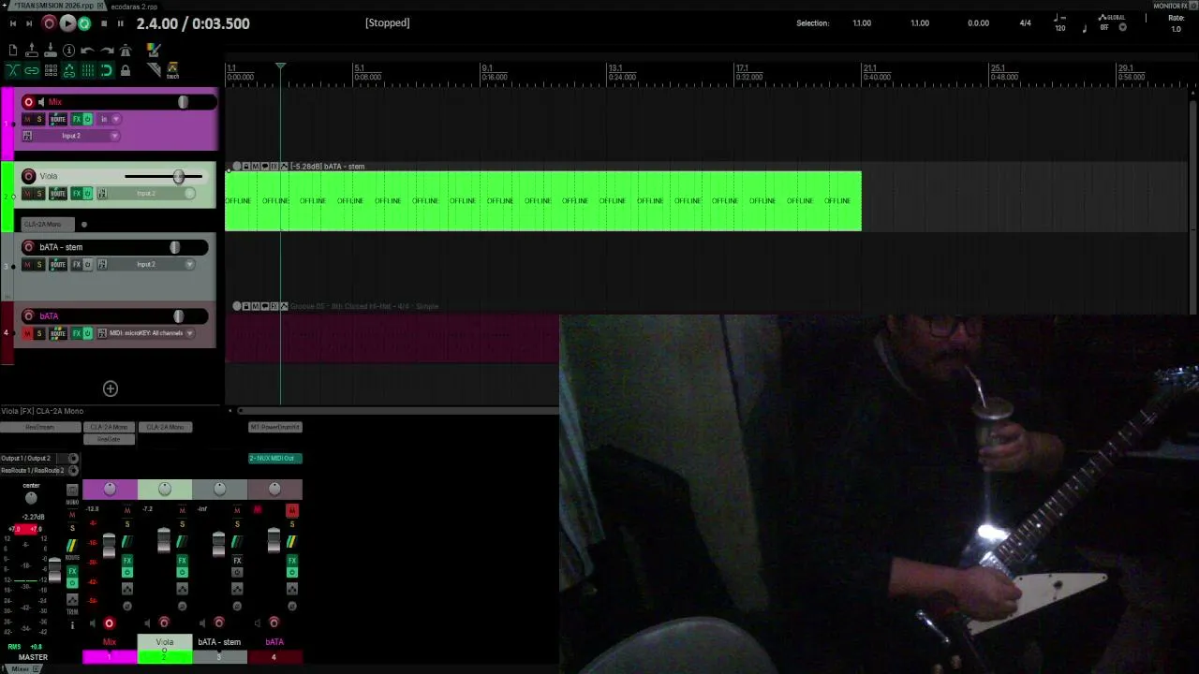
Task: Unmute the bATA track in track panel
Action: (27, 333)
